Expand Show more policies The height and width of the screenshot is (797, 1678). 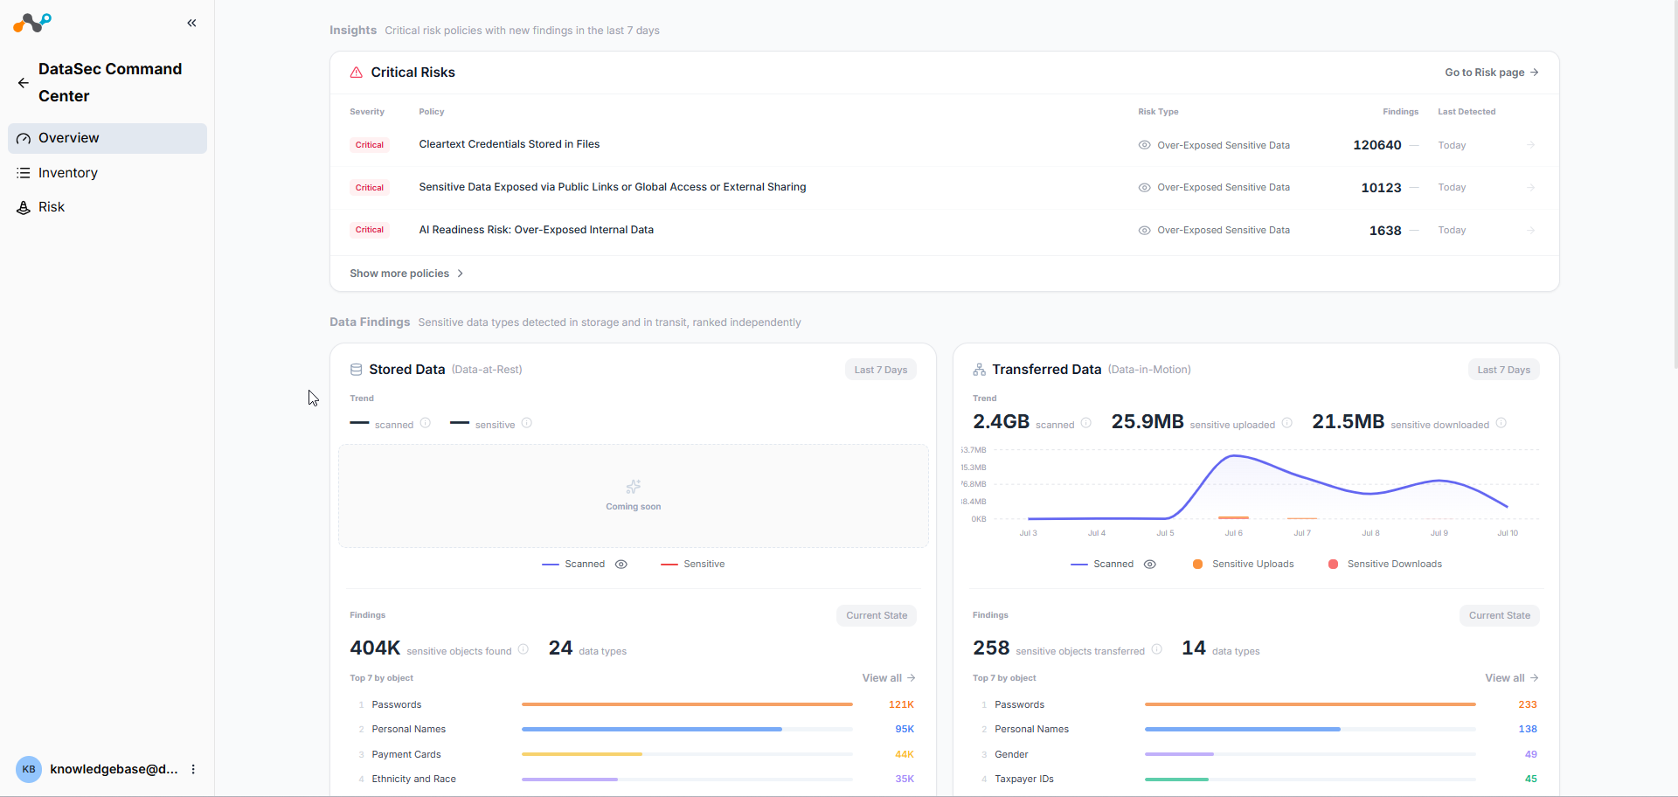pos(406,274)
